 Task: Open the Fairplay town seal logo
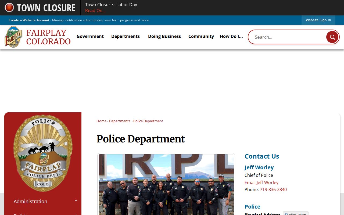click(13, 37)
